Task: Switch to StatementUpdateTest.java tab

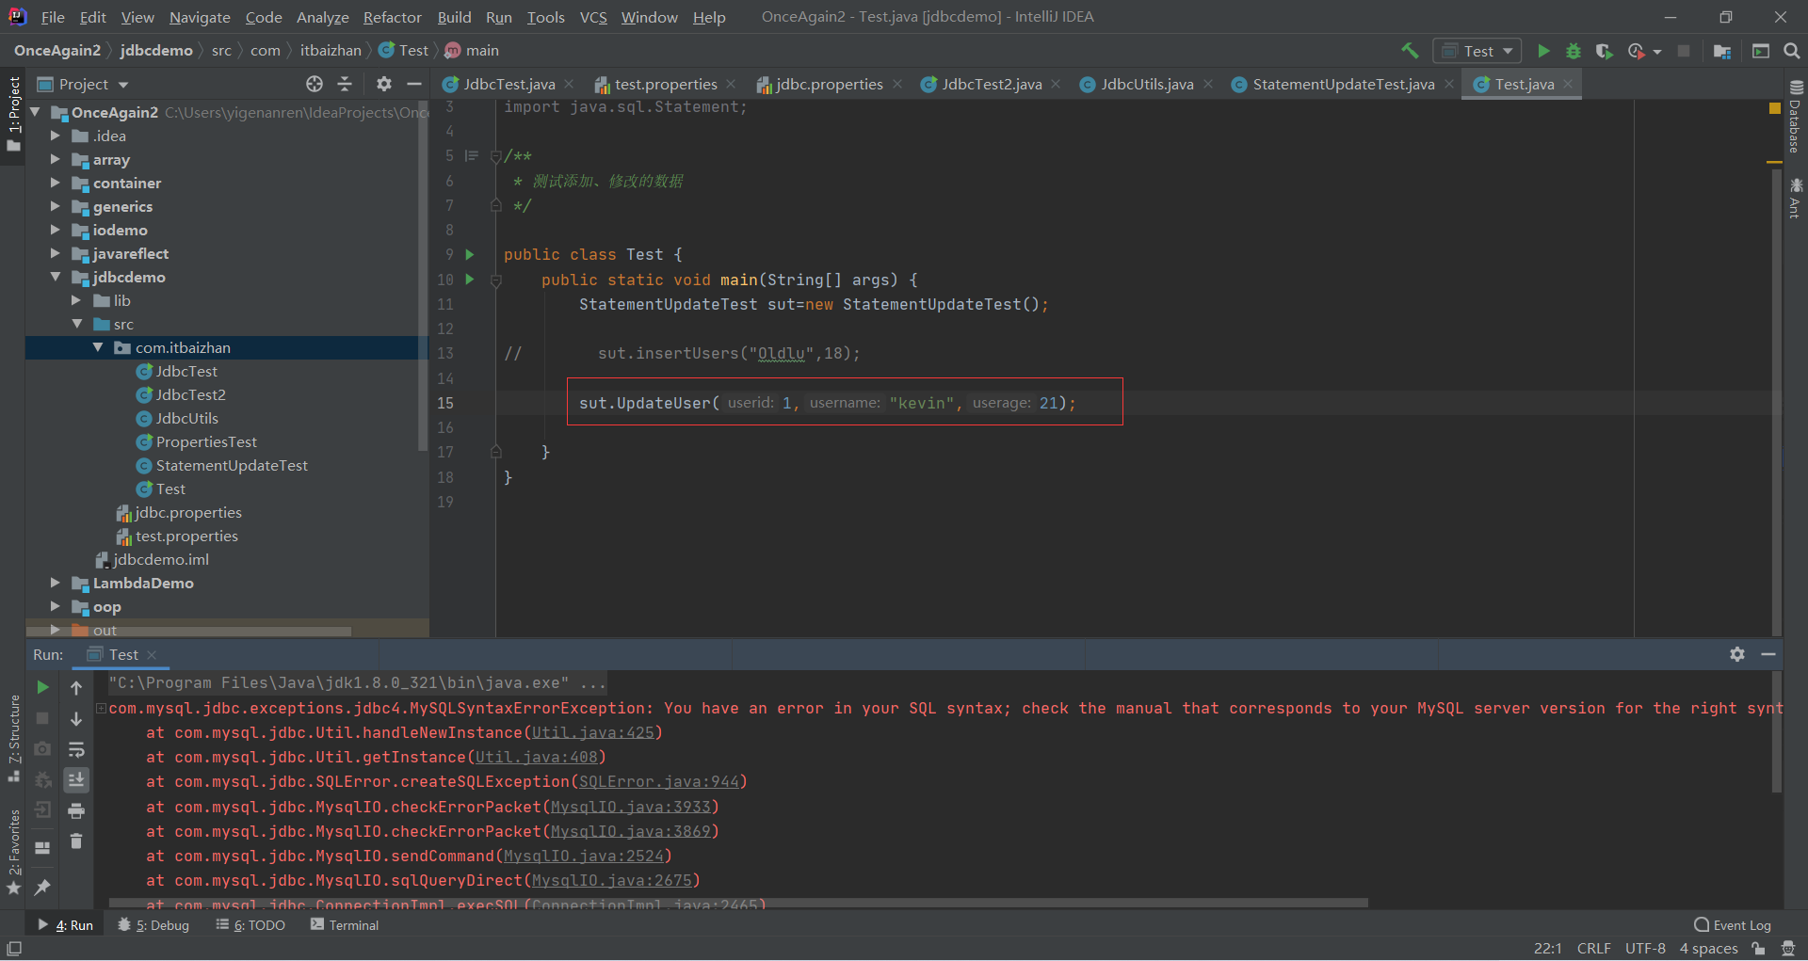Action: (x=1343, y=84)
